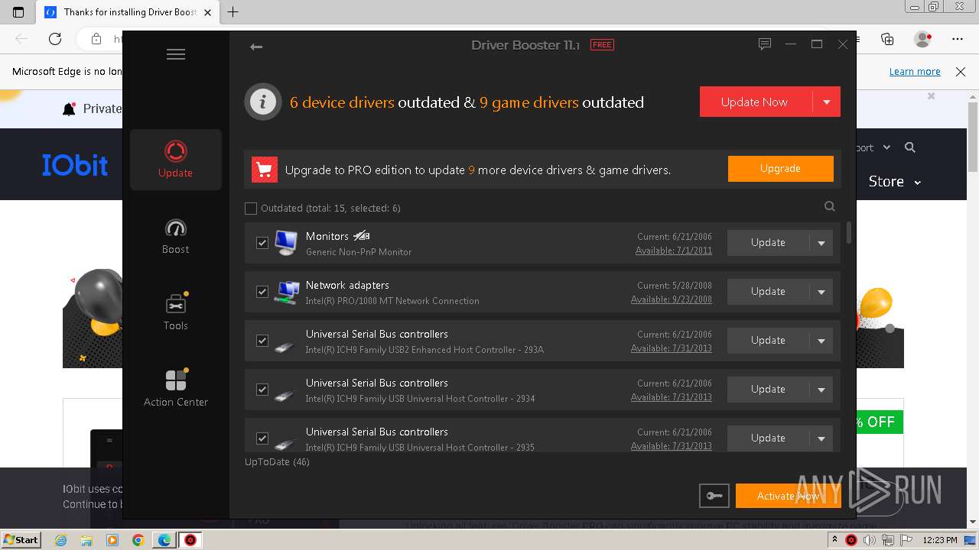Open Edge Collections icon in toolbar
The image size is (979, 550).
[887, 39]
